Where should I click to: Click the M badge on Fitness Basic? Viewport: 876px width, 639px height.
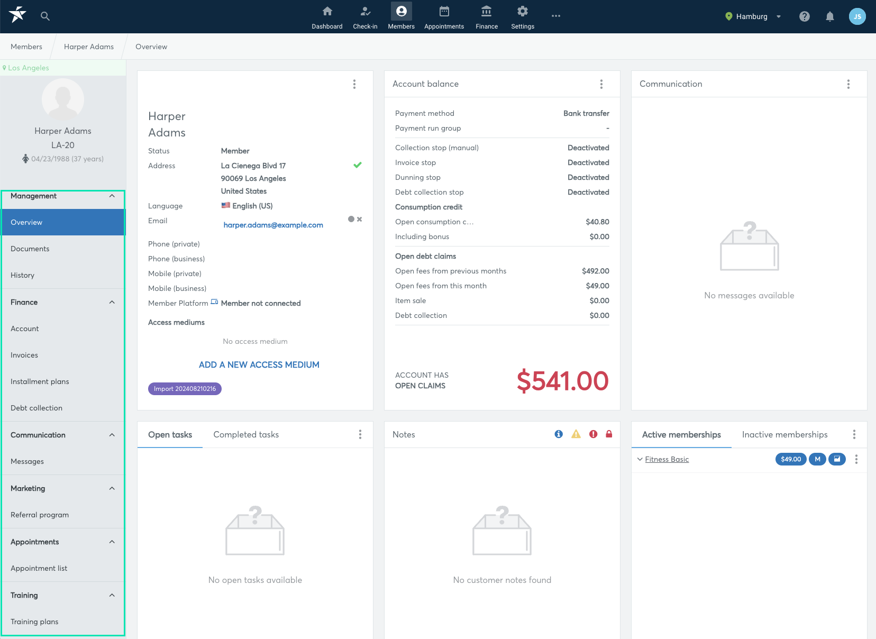(817, 459)
